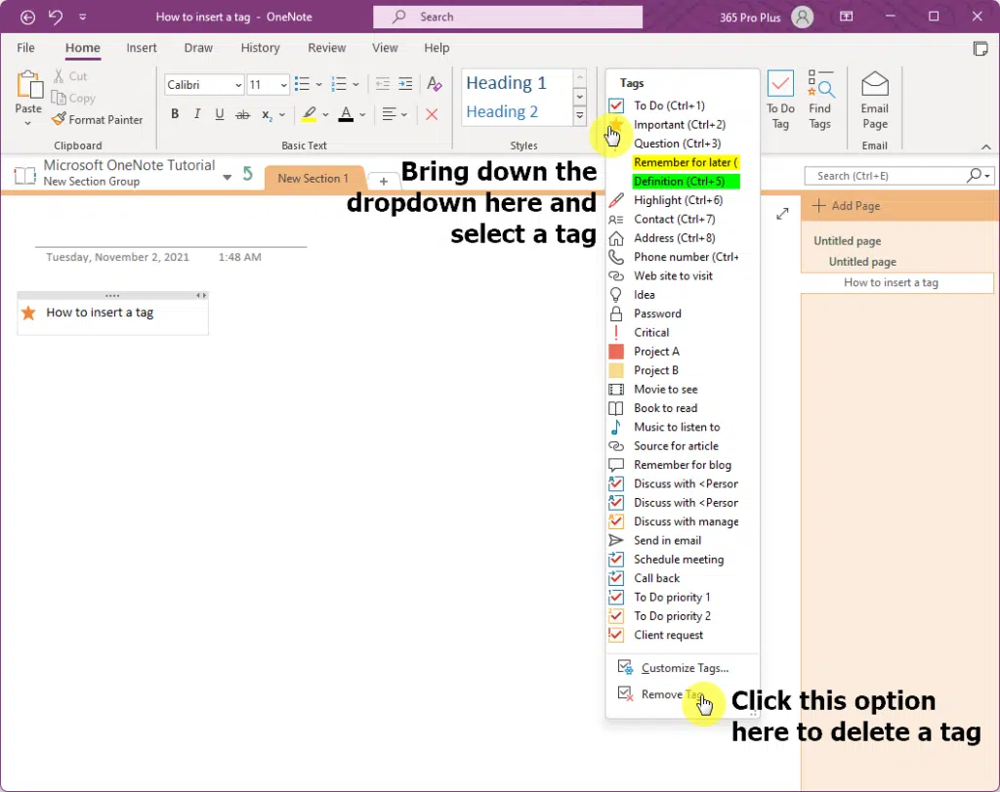Open the font size dropdown
The width and height of the screenshot is (1000, 792).
click(x=283, y=85)
